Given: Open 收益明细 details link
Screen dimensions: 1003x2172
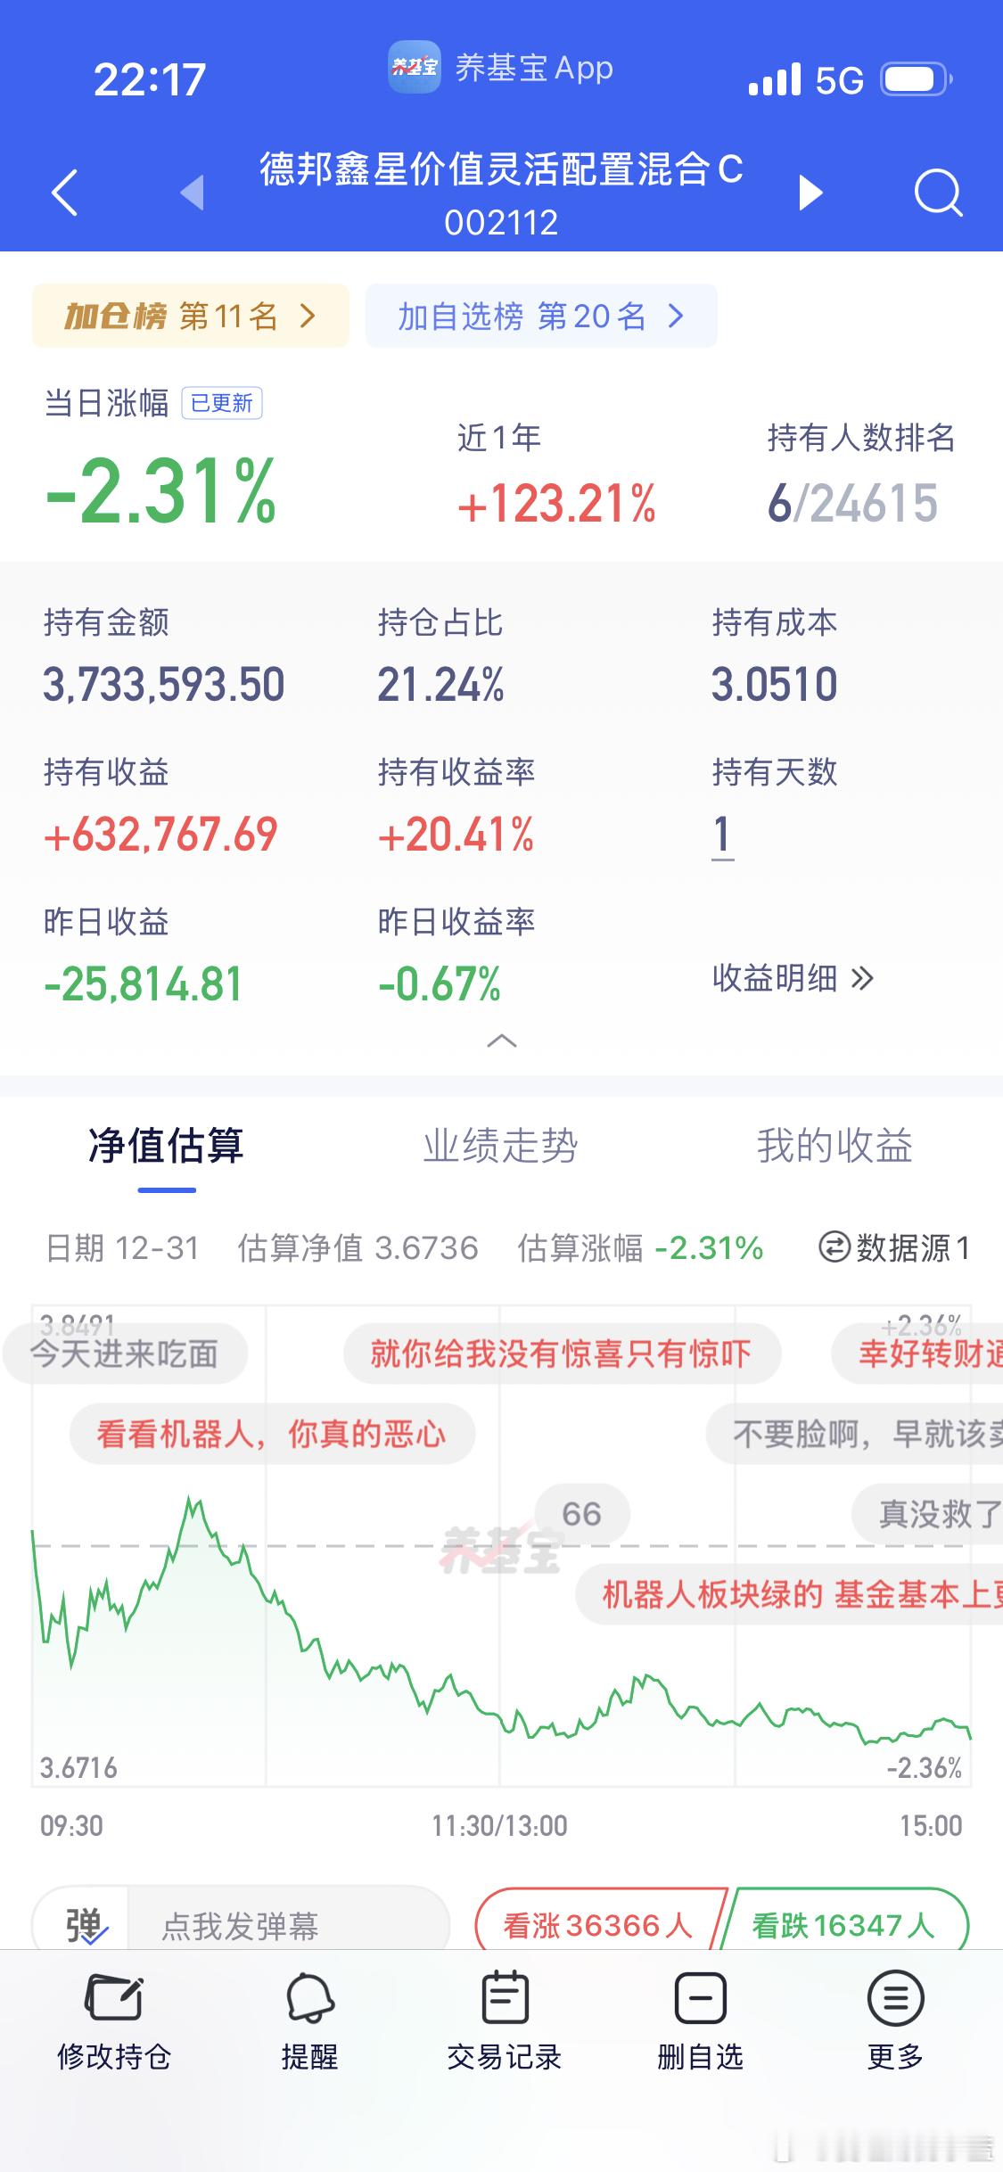Looking at the screenshot, I should 793,978.
